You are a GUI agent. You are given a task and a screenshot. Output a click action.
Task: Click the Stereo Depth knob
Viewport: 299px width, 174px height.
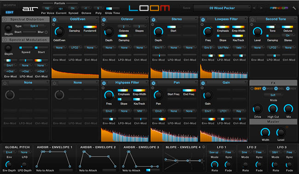click(158, 32)
